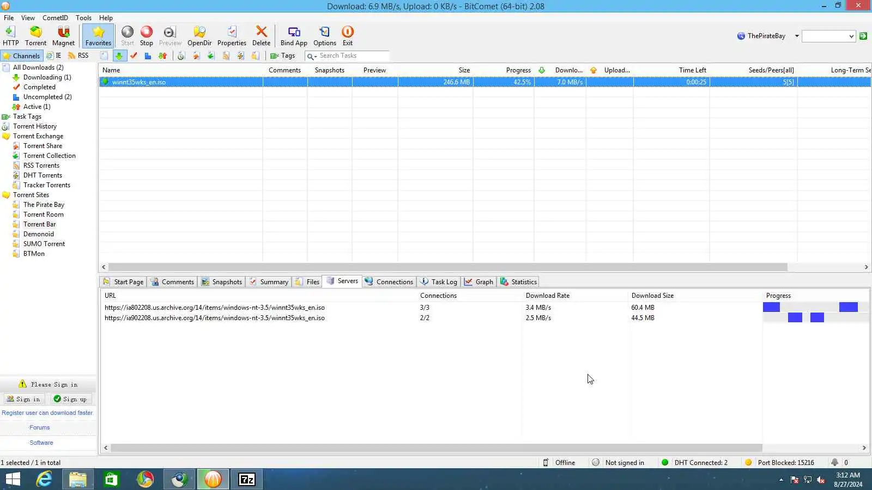Switch to the Summary tab
Image resolution: width=872 pixels, height=490 pixels.
point(269,282)
